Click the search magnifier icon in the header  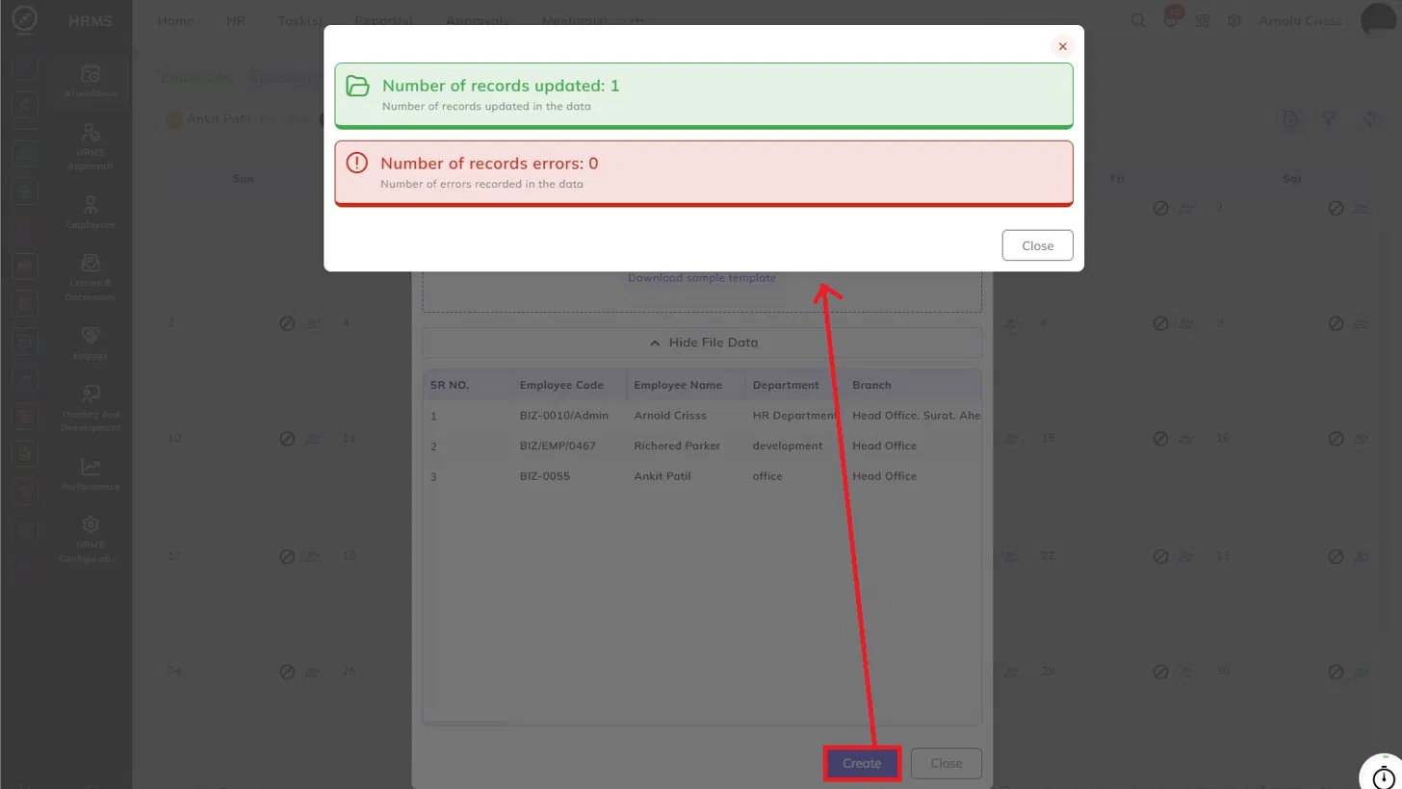tap(1138, 20)
